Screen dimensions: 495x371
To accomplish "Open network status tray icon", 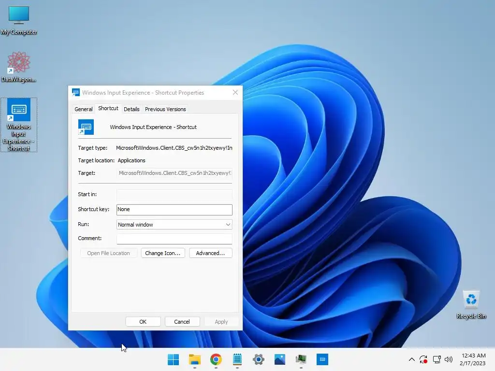I will pos(437,359).
